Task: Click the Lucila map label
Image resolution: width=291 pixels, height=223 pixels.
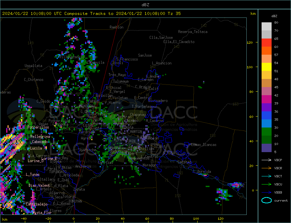Action: [36, 148]
